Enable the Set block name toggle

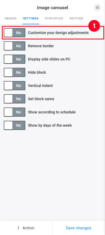pyautogui.click(x=15, y=99)
